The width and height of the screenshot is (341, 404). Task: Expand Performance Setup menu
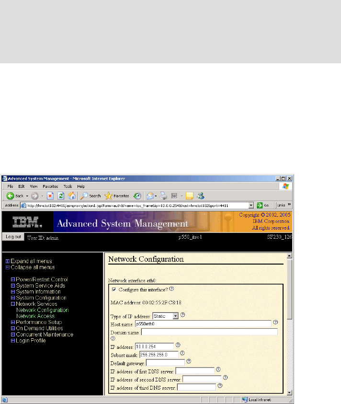[x=13, y=323]
